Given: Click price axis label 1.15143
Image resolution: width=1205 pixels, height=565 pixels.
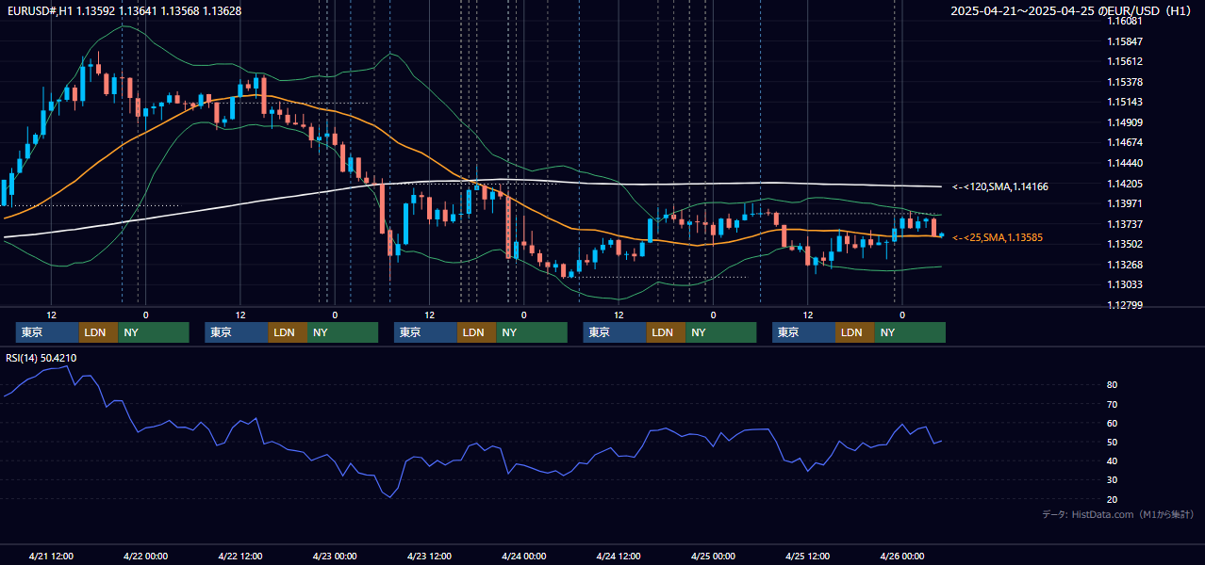Looking at the screenshot, I should (x=1126, y=102).
